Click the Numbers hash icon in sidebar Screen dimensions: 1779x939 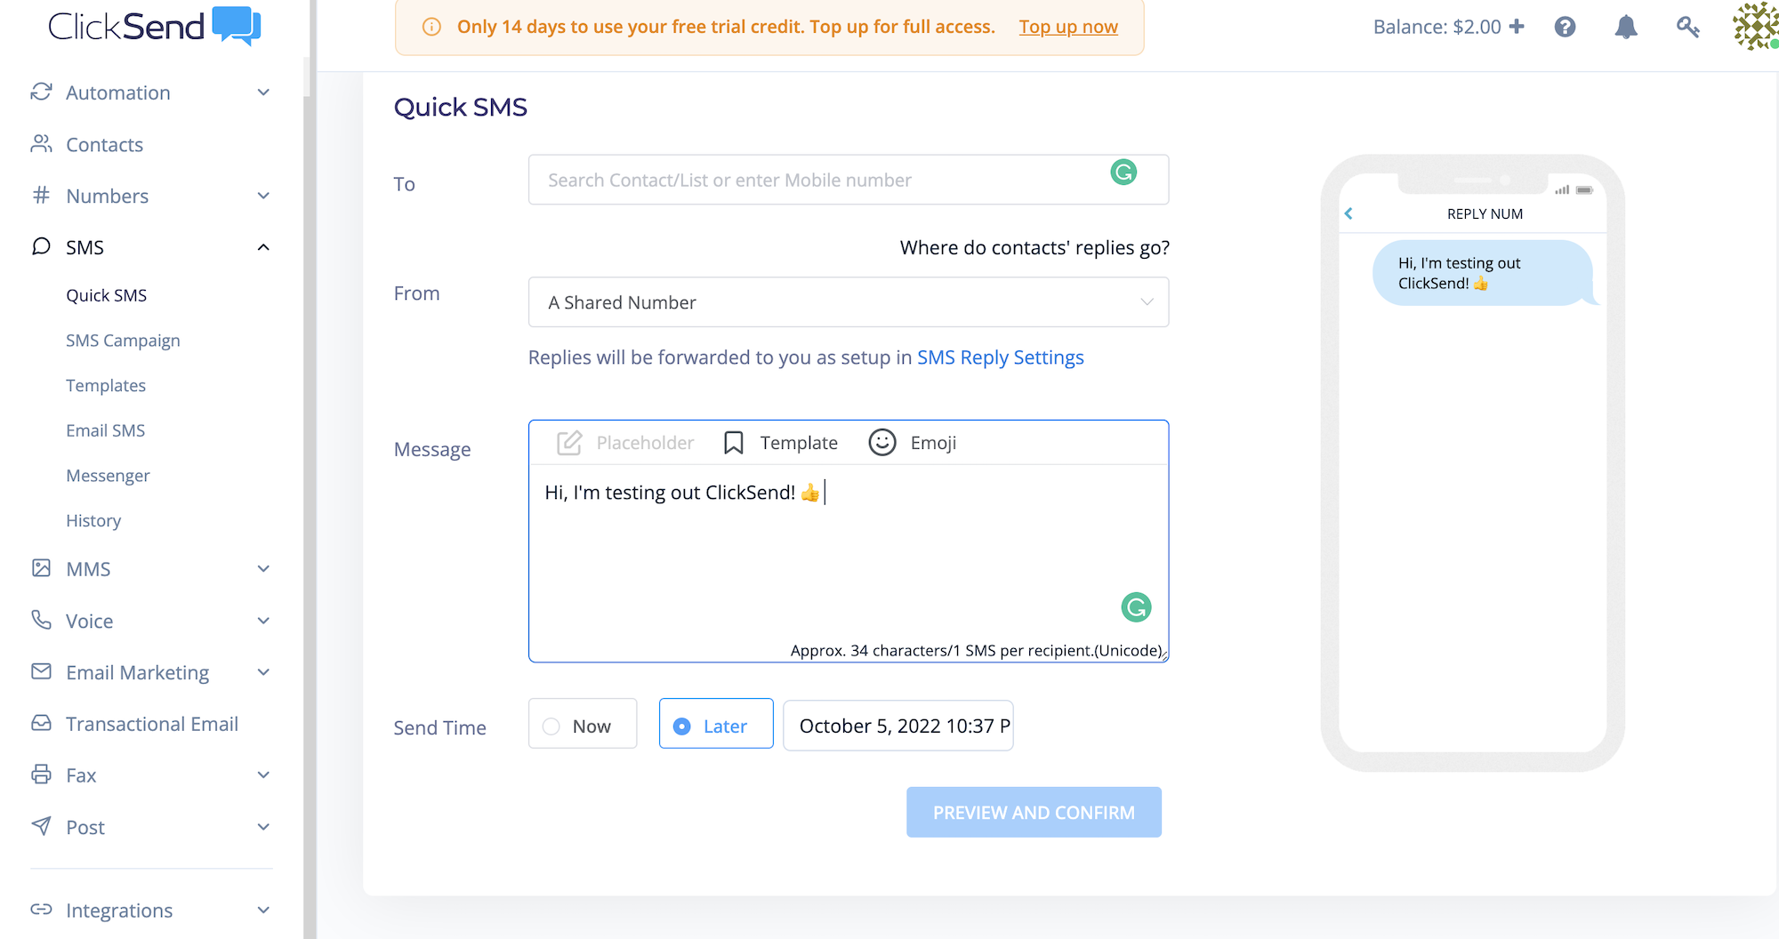[x=41, y=195]
